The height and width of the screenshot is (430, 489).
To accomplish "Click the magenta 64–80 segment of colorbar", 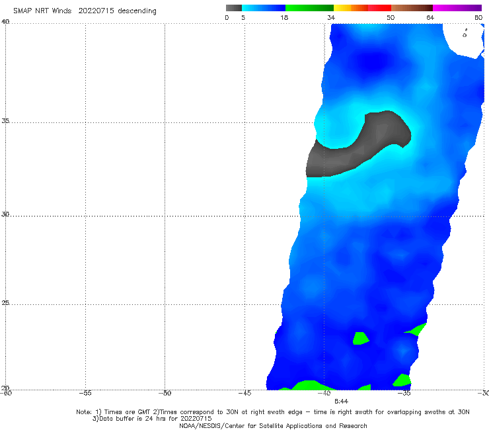I will 457,8.
